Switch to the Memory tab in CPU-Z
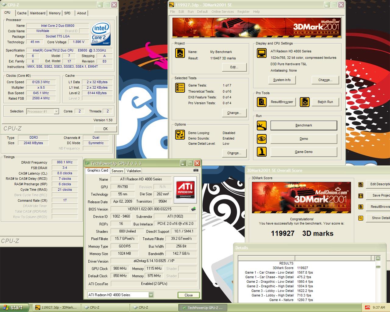390x312 pixels. pos(55,13)
